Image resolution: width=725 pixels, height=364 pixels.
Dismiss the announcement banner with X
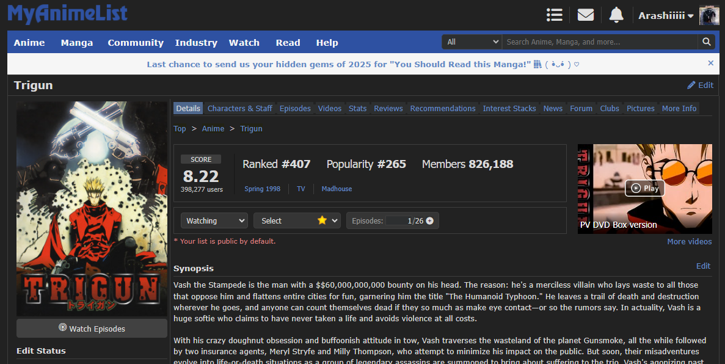coord(711,63)
